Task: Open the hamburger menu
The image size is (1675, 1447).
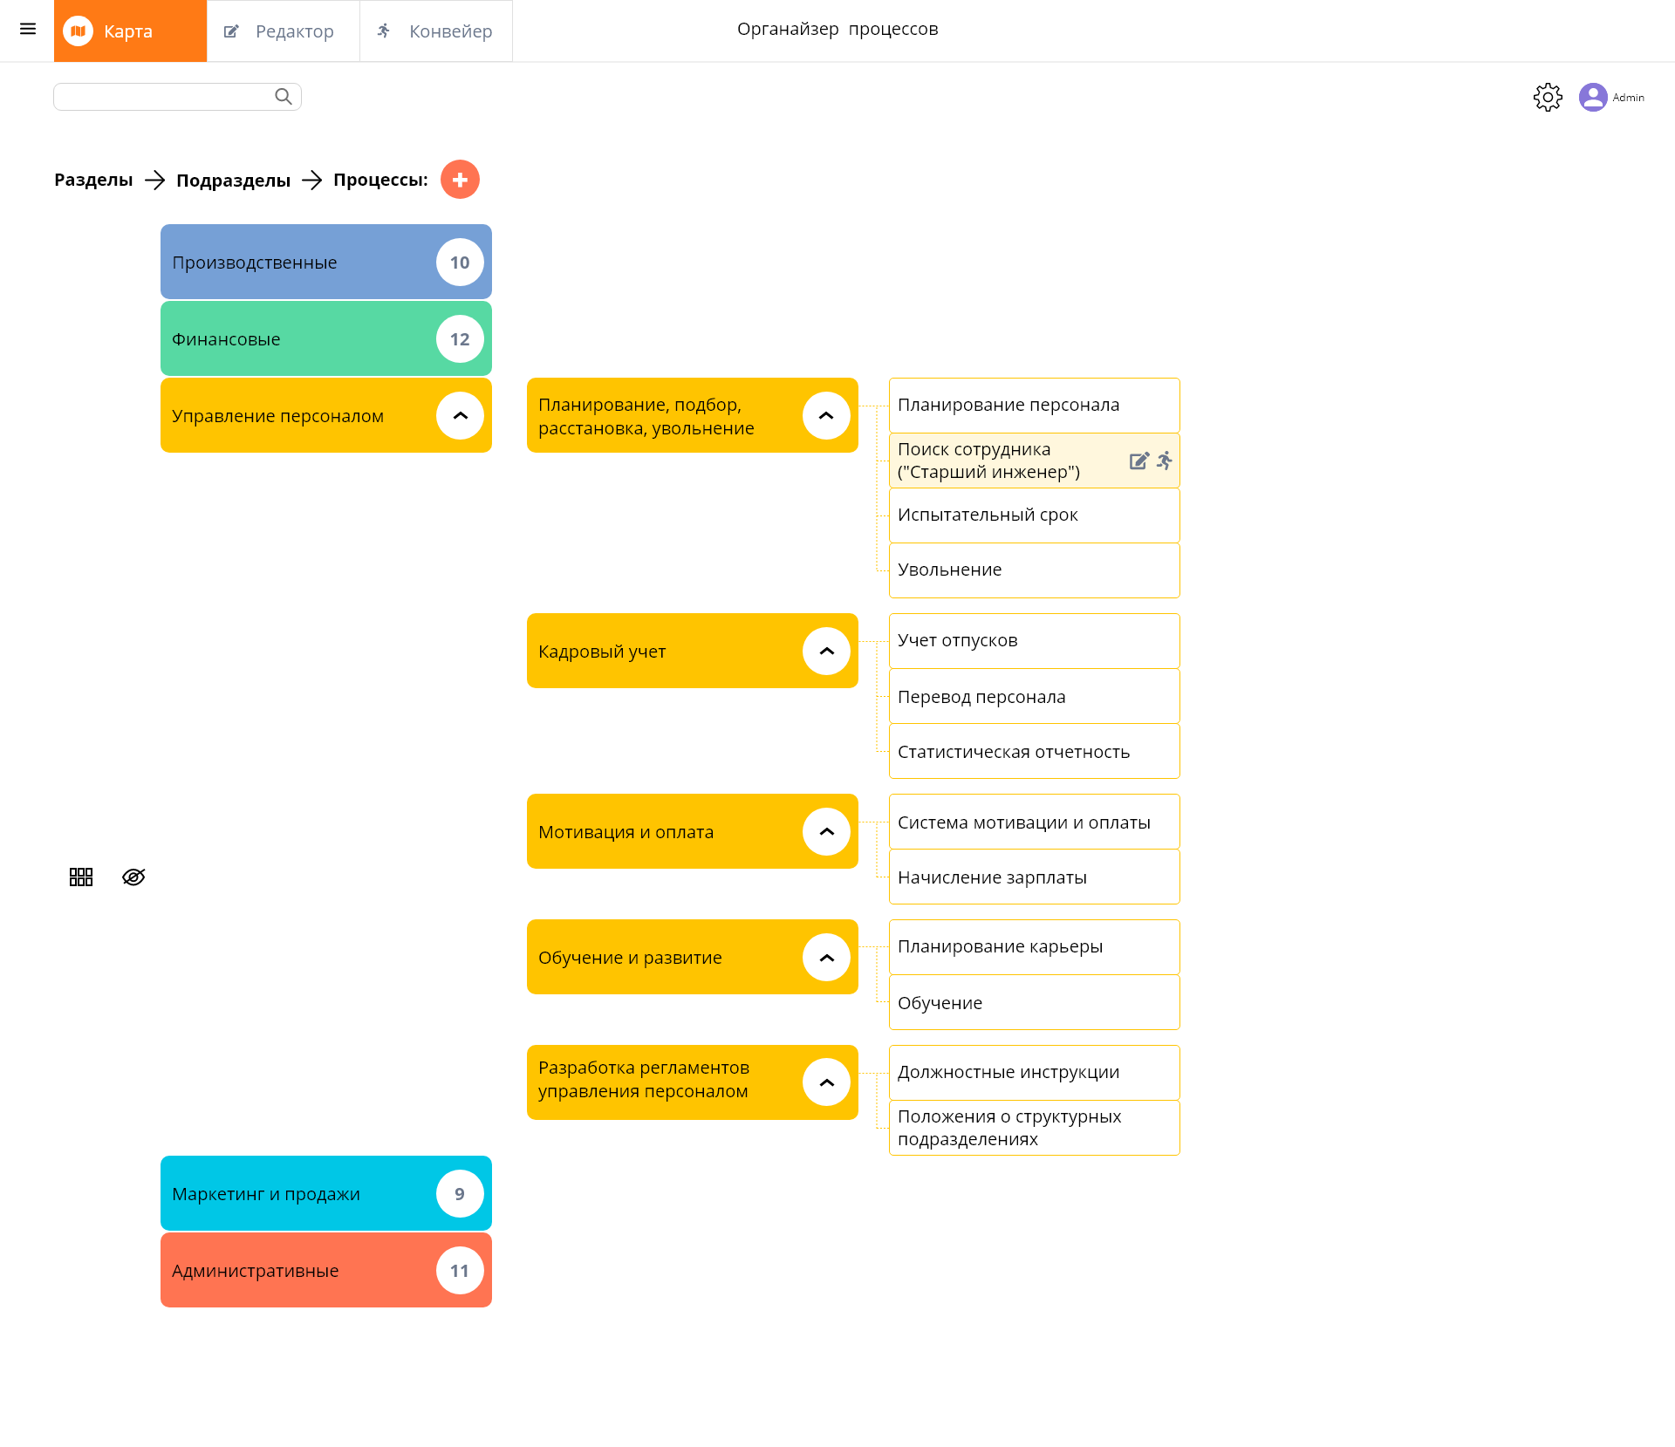Action: click(x=28, y=30)
